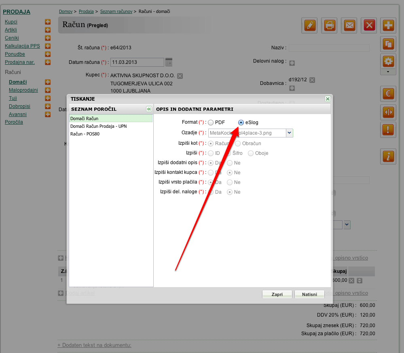Screen dimensions: 404x353
Task: Click the Zapri button
Action: pos(277,294)
